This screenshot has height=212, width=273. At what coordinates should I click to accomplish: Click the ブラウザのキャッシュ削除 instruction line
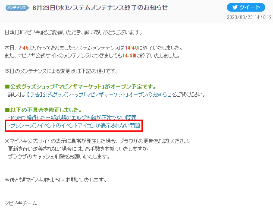point(59,157)
